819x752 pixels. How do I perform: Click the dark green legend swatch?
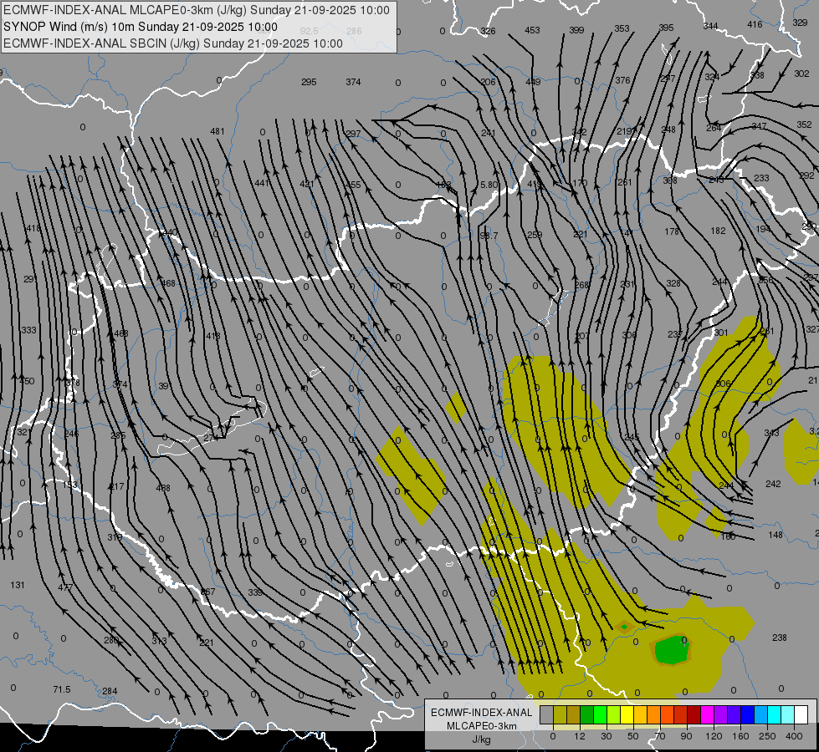click(x=586, y=714)
